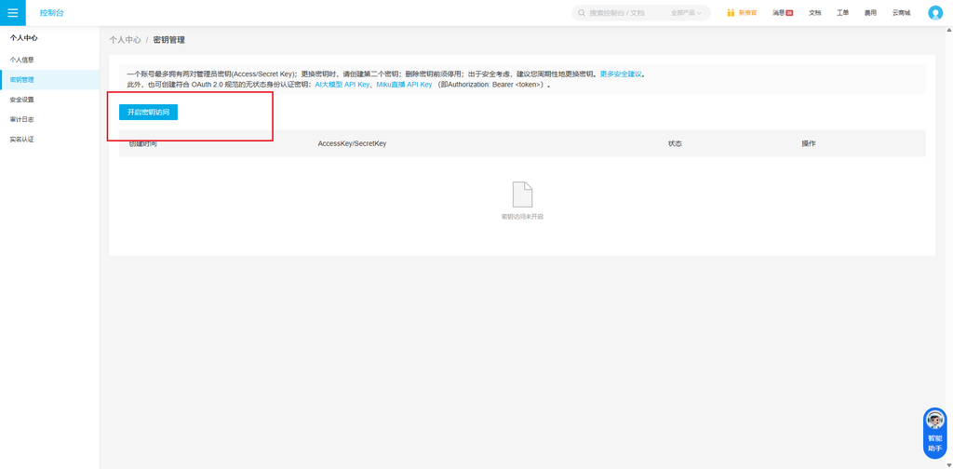Open the 更多安全建议 link
This screenshot has height=469, width=953.
tap(621, 74)
